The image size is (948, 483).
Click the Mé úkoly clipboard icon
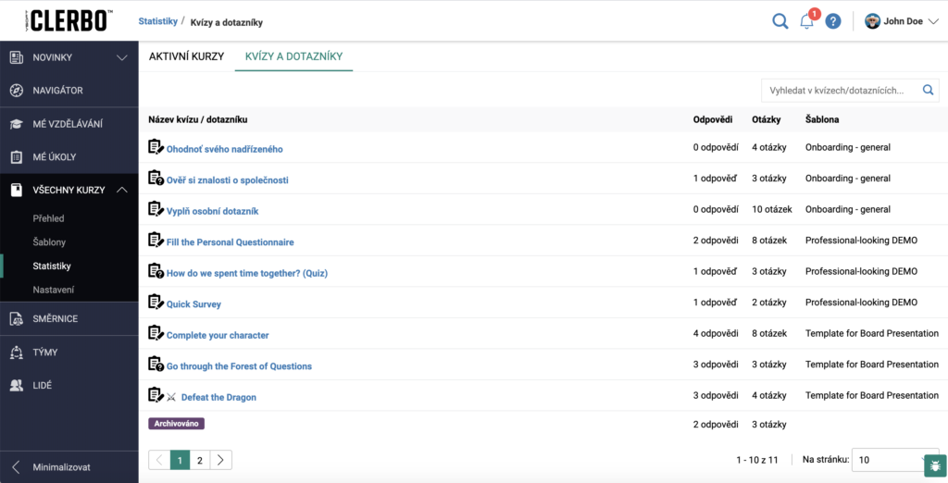[x=17, y=157]
